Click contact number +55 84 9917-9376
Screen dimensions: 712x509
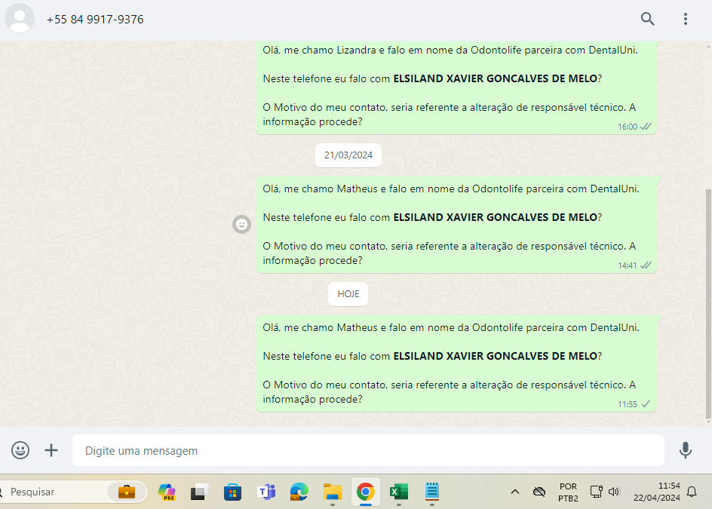click(95, 20)
